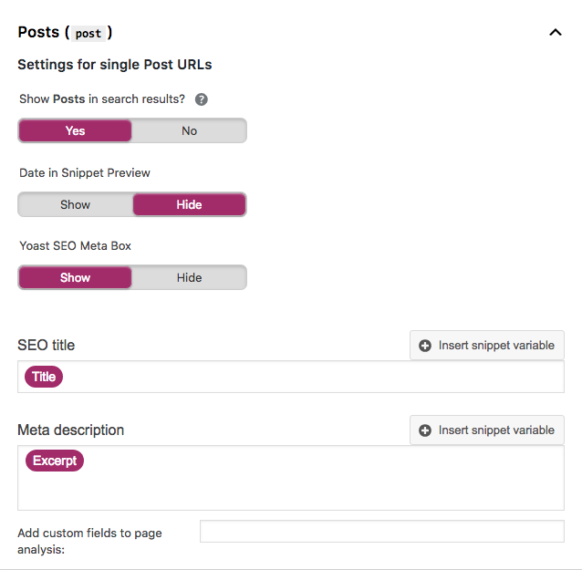Focus the SEO title input field
The height and width of the screenshot is (570, 582).
(291, 377)
